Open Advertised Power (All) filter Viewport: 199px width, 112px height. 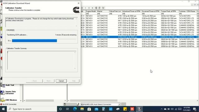pos(132,14)
